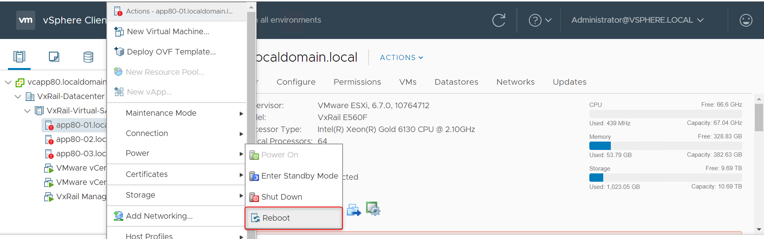Screen dimensions: 764x239
Task: Switch to the VMs and Templates view icon
Action: click(54, 57)
